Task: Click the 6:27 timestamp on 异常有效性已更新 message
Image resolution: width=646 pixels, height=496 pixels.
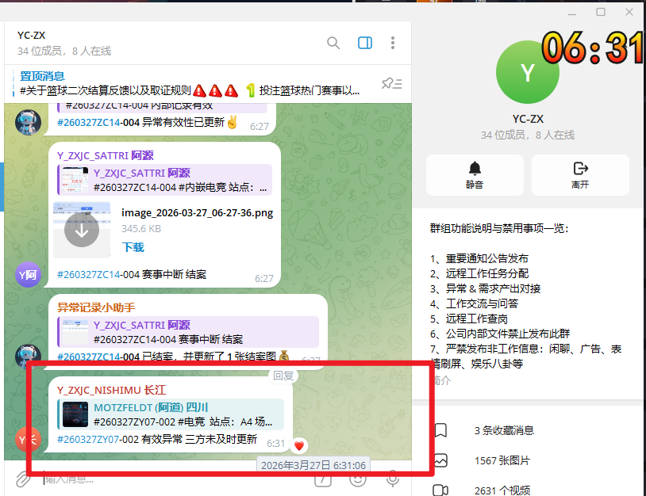Action: coord(260,127)
